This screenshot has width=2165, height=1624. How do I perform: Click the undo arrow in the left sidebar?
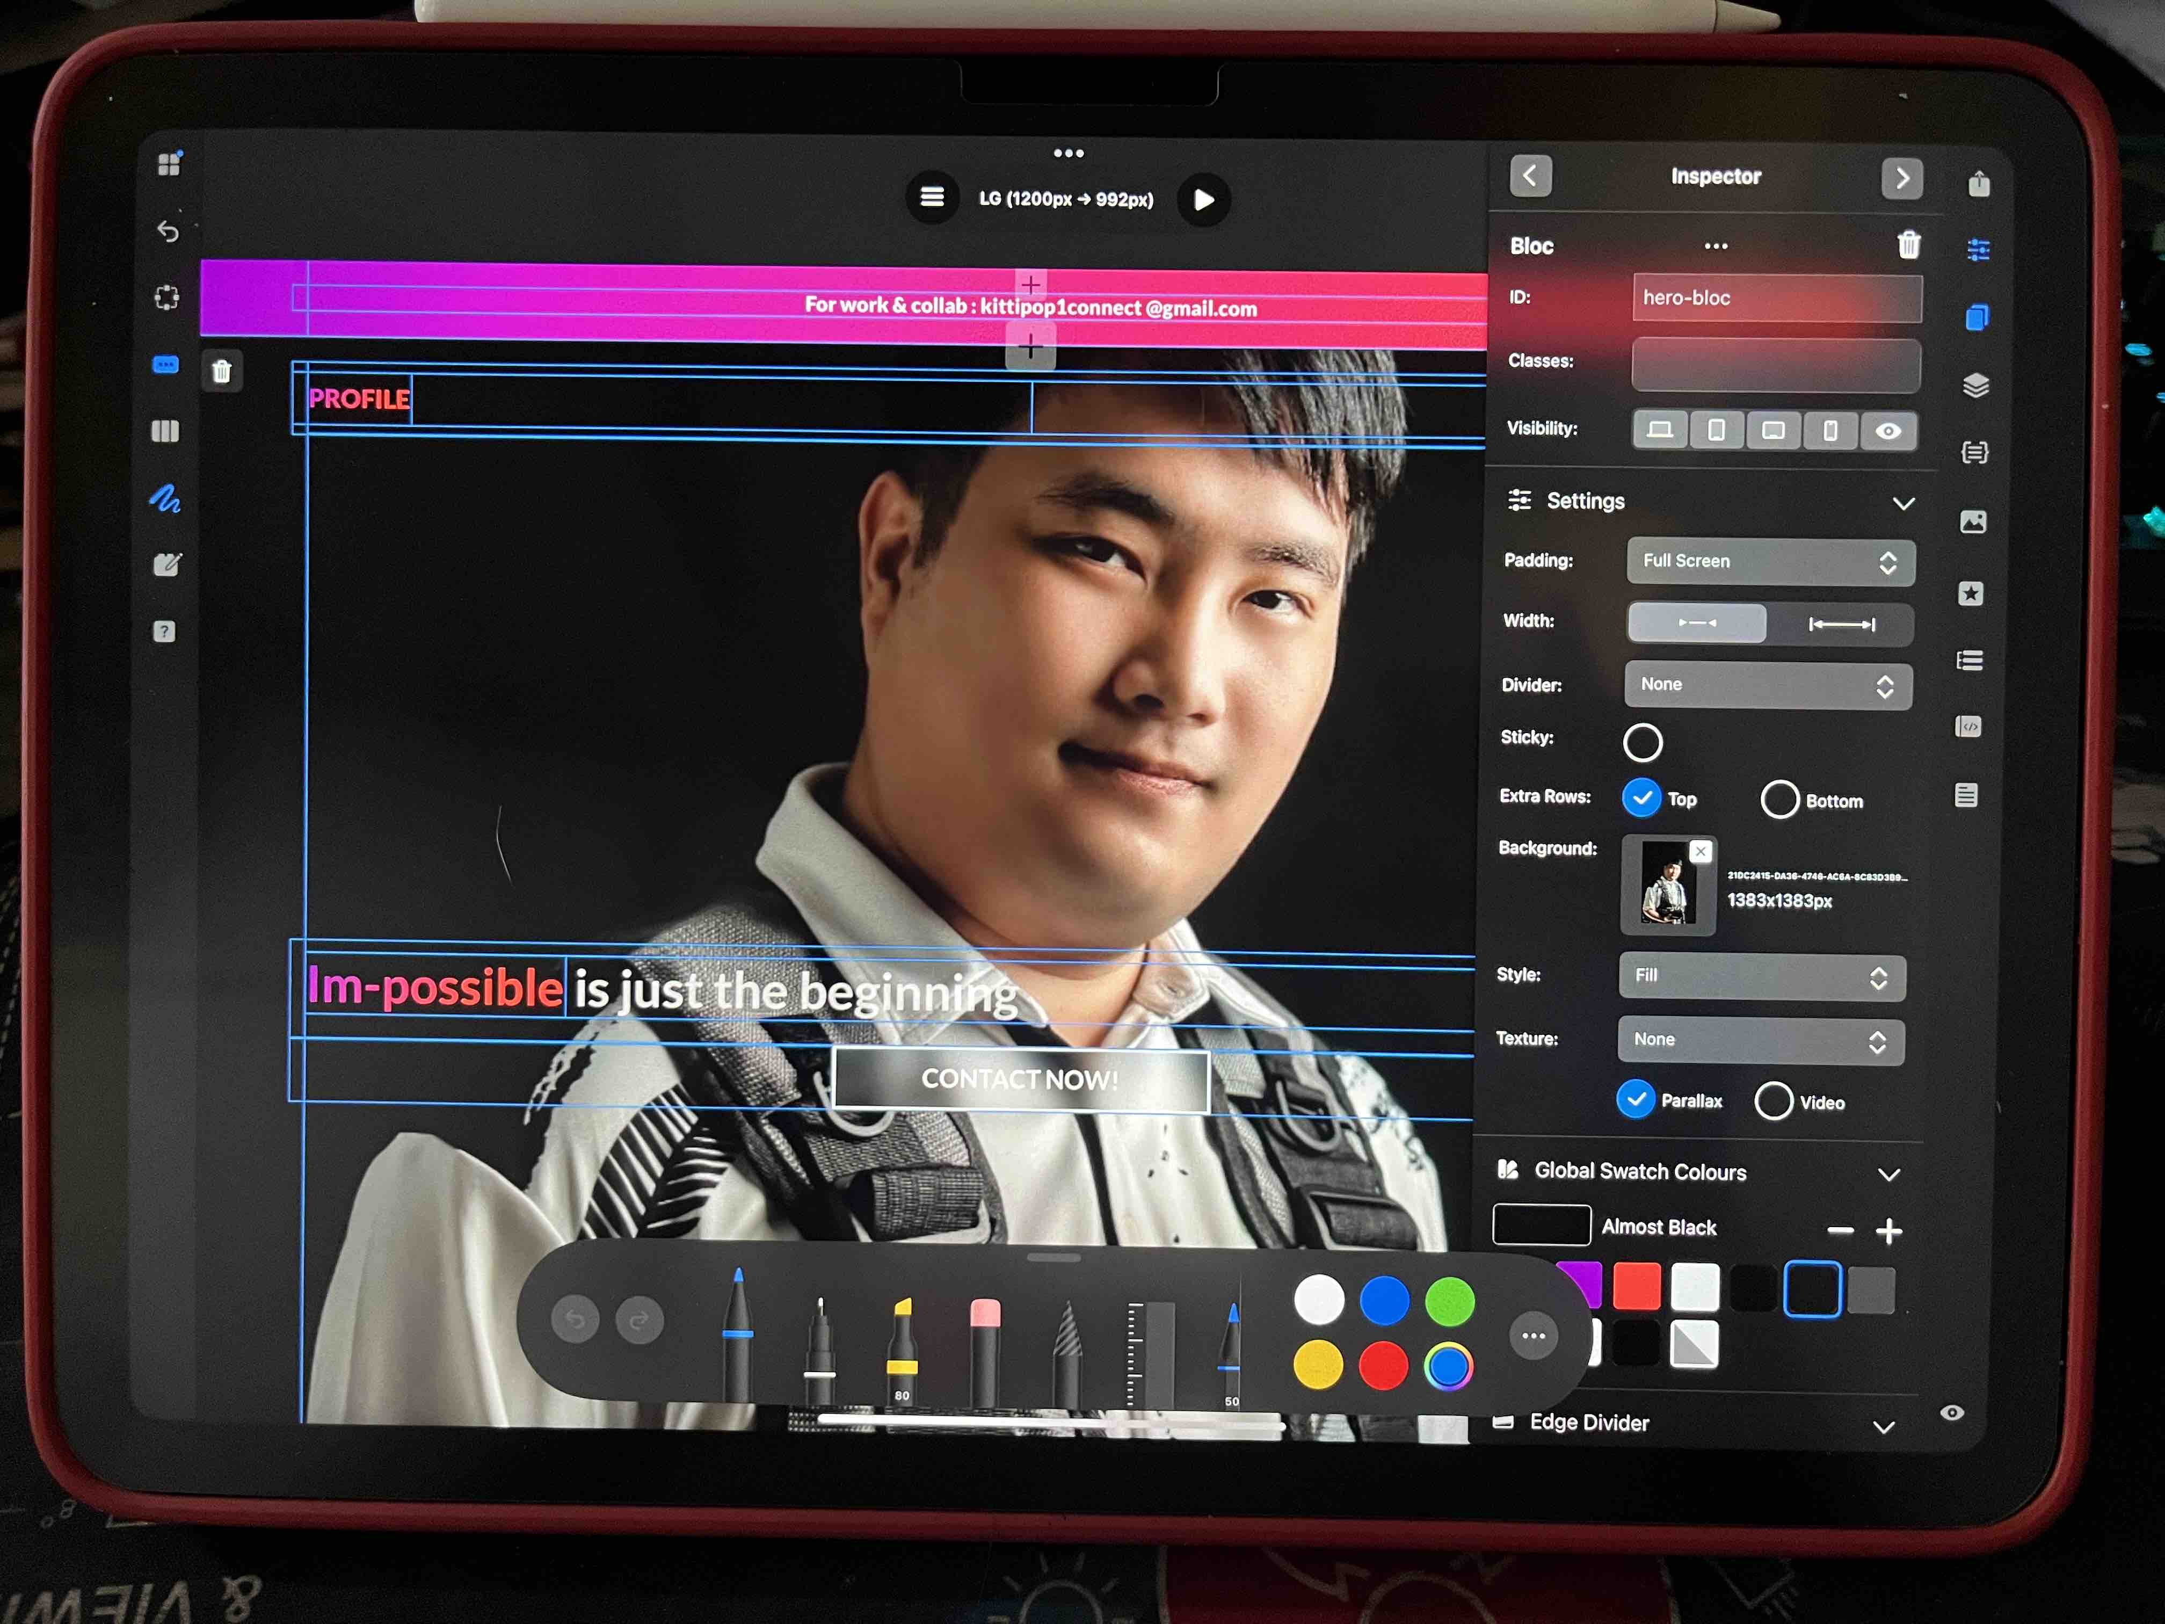[x=169, y=231]
